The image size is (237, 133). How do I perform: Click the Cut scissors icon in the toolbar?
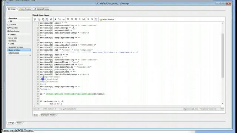tap(35, 19)
